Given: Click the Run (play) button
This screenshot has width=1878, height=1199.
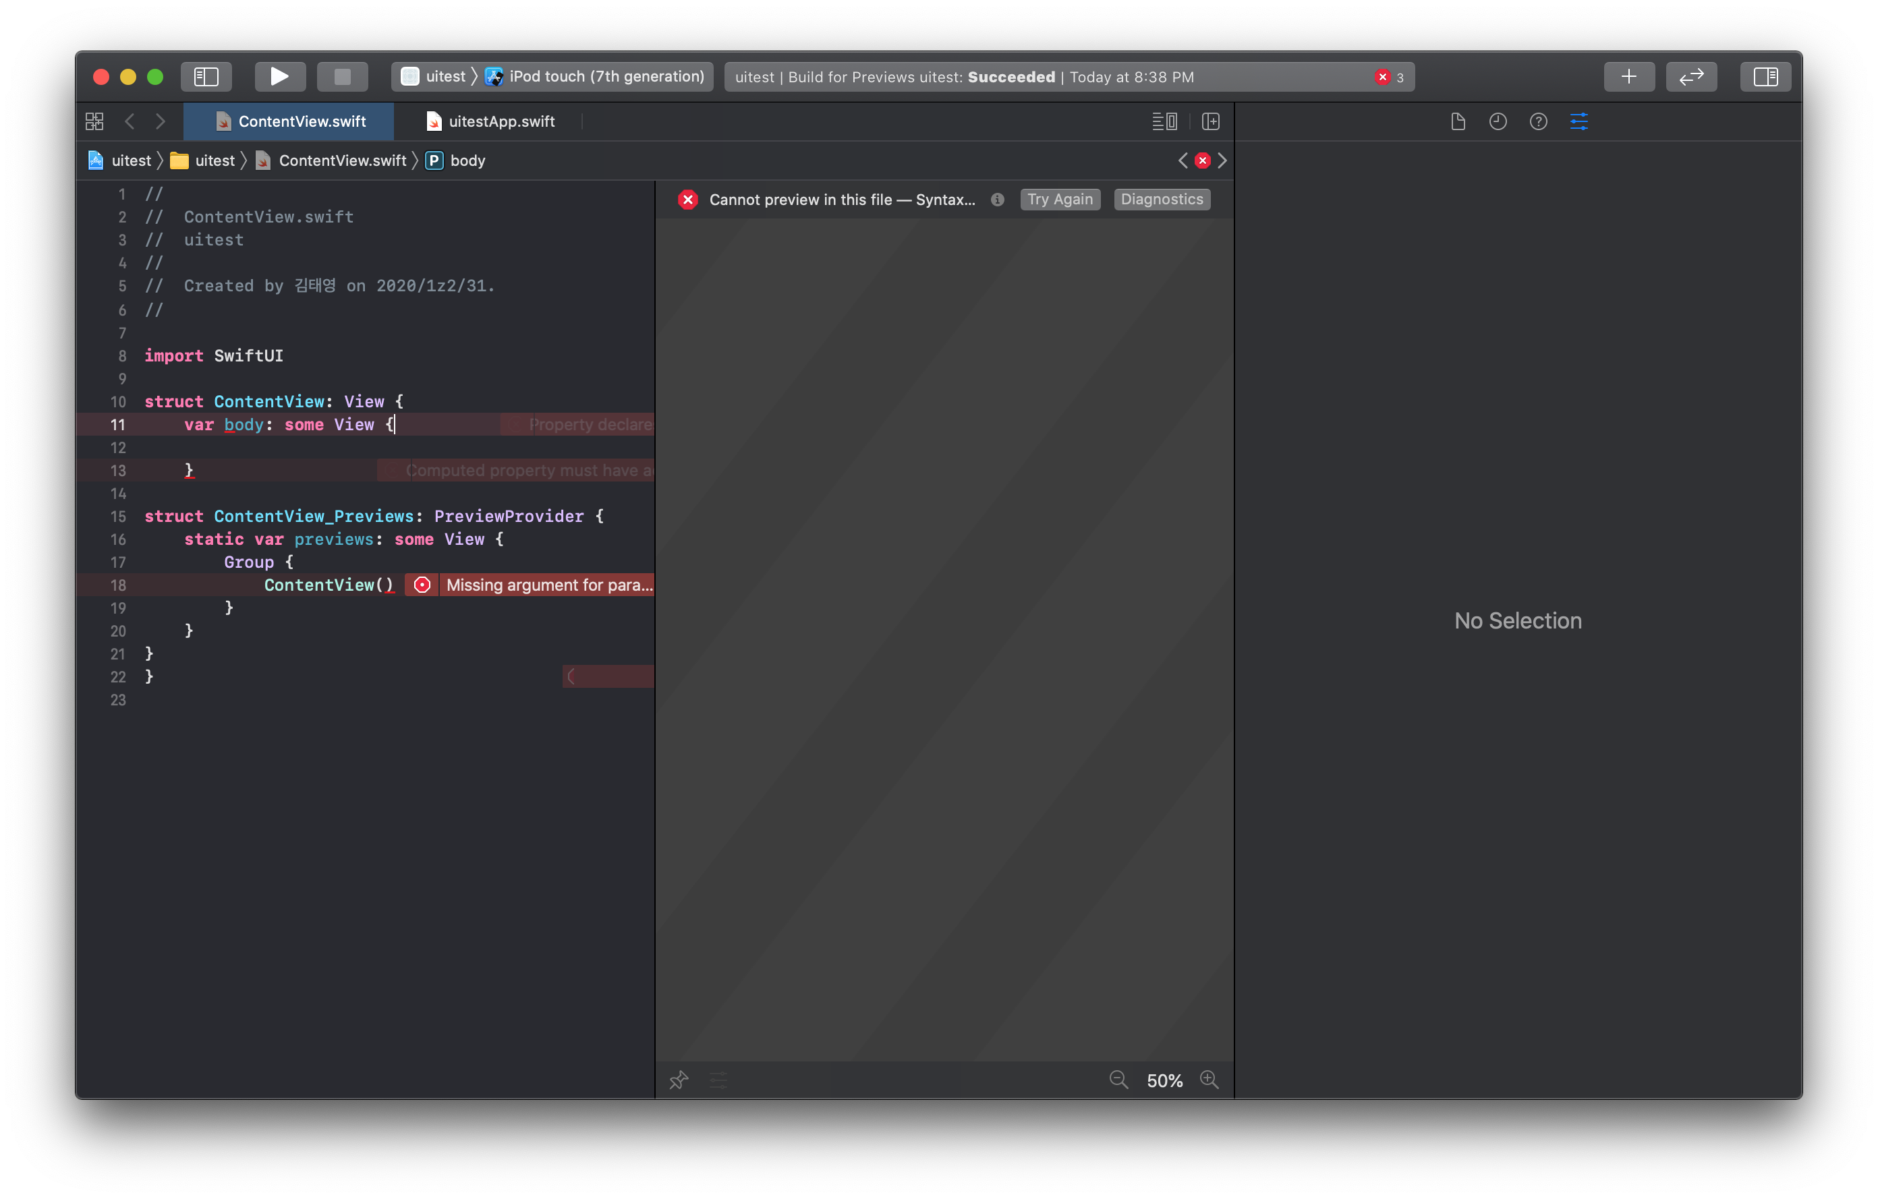Looking at the screenshot, I should click(279, 76).
